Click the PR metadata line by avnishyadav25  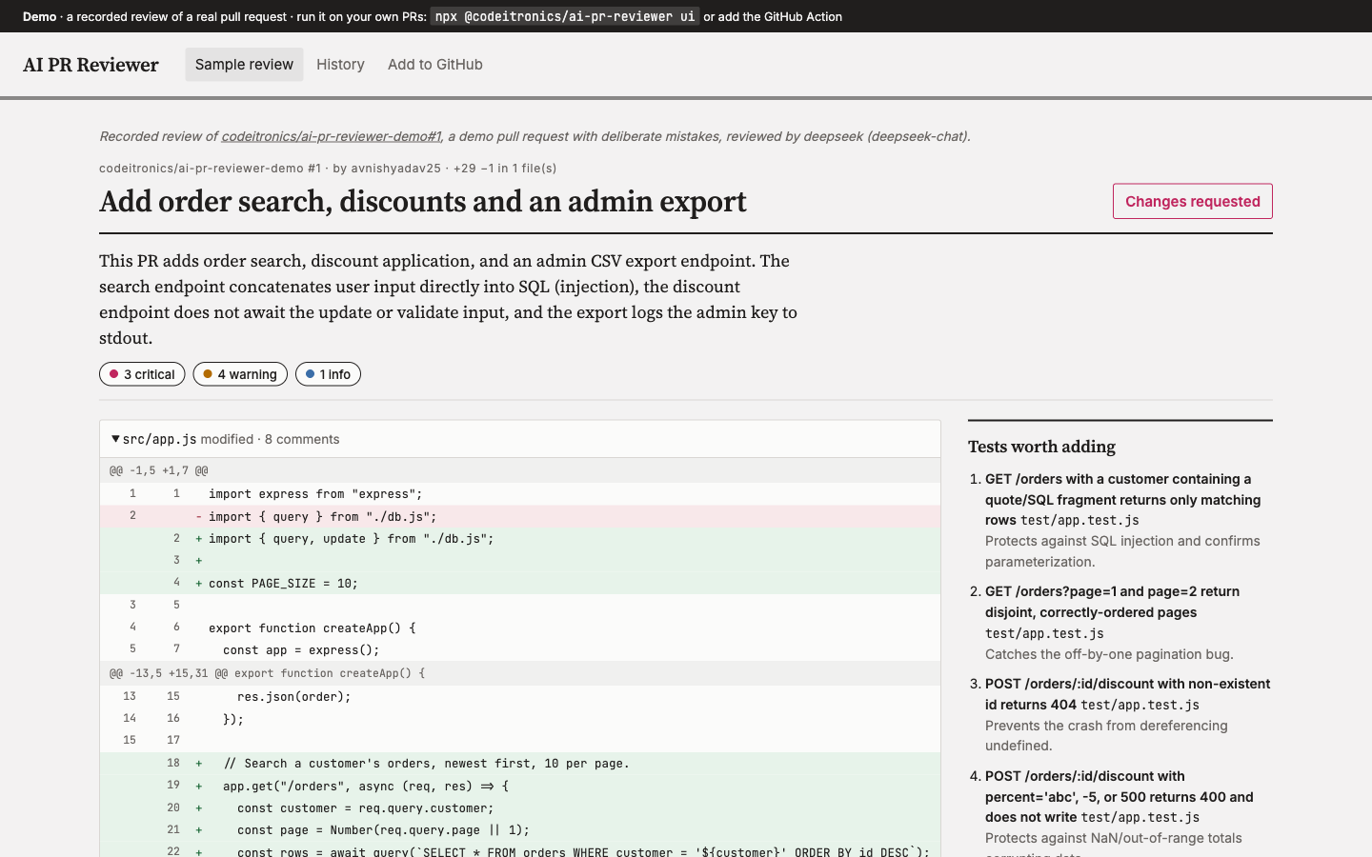coord(328,168)
